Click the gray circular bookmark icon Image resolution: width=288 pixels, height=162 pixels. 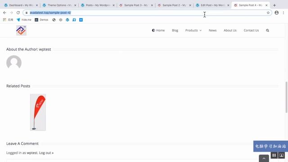click(x=61, y=20)
